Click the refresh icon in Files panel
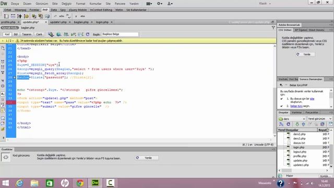The image size is (334, 188). pyautogui.click(x=288, y=124)
